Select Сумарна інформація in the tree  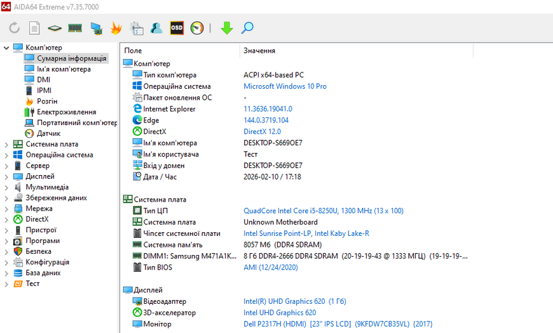pos(72,58)
